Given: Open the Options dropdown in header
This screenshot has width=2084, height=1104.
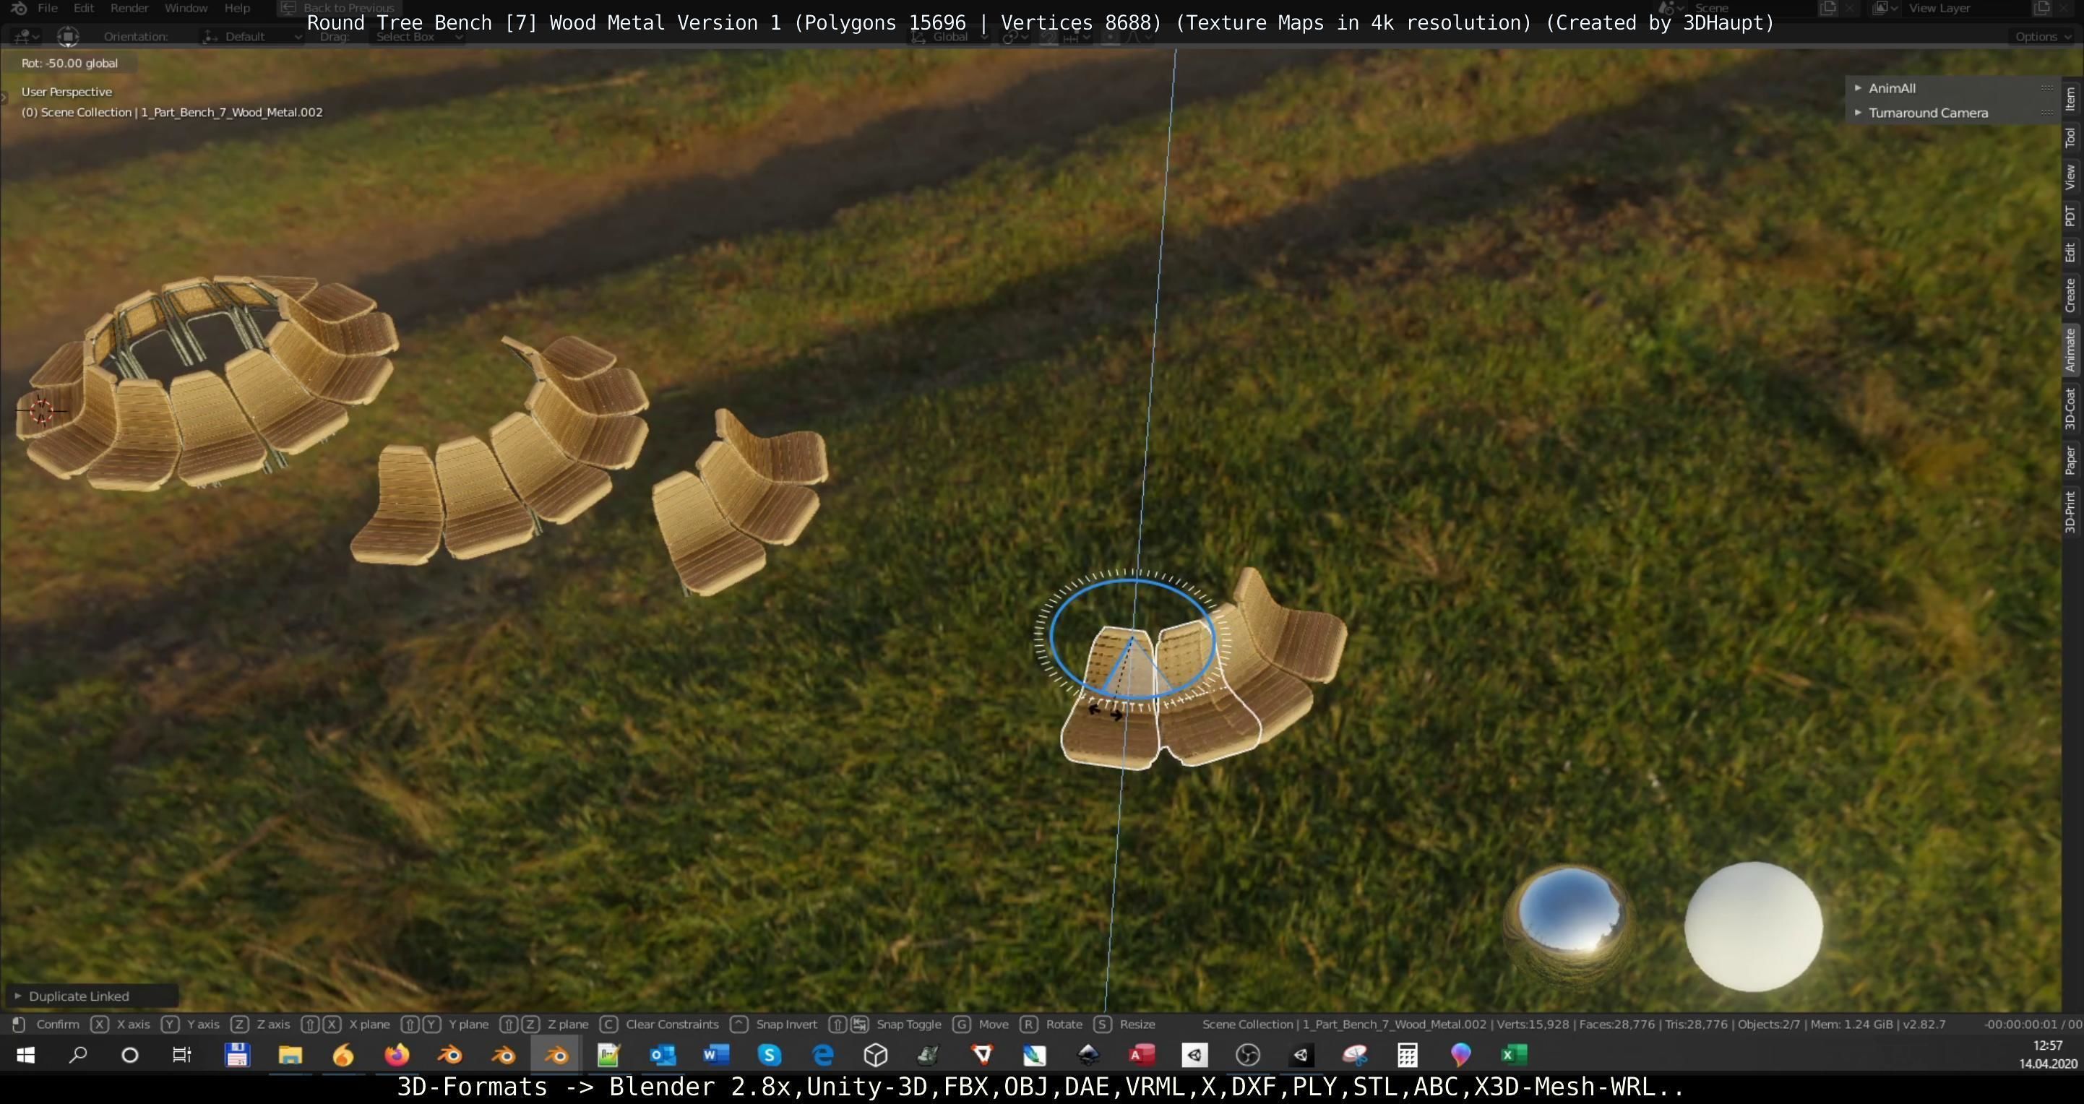Looking at the screenshot, I should pos(2042,36).
